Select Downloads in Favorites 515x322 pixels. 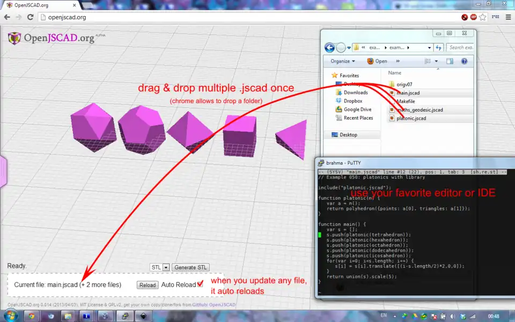click(355, 92)
